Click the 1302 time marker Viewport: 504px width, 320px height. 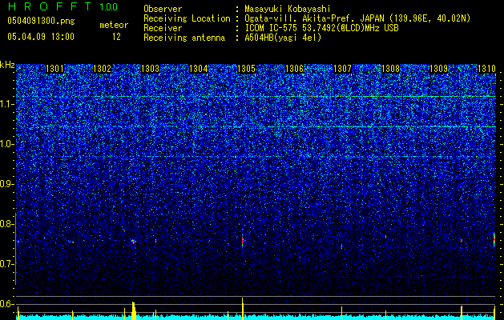[102, 69]
